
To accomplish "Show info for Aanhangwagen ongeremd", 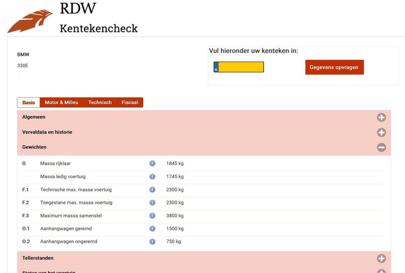I will coord(152,242).
